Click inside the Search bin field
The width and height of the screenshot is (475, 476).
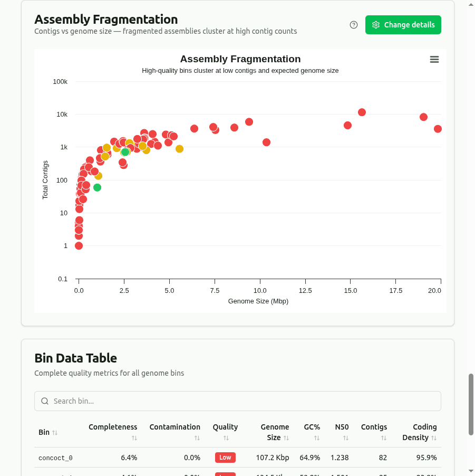(x=237, y=401)
